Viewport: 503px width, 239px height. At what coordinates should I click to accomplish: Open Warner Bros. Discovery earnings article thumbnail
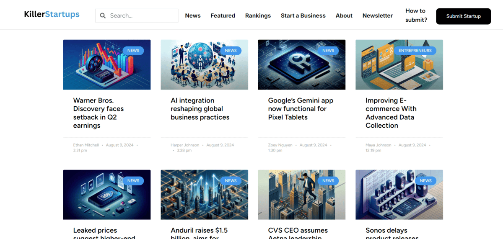(x=106, y=65)
